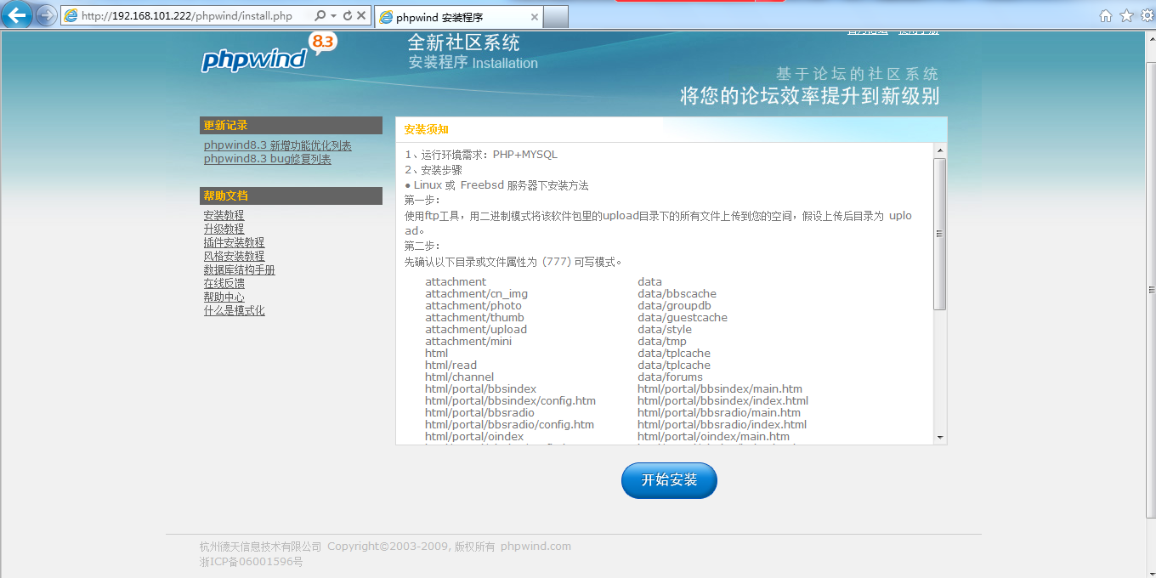Click the Refresh icon in address bar
This screenshot has height=578, width=1156.
pos(347,16)
